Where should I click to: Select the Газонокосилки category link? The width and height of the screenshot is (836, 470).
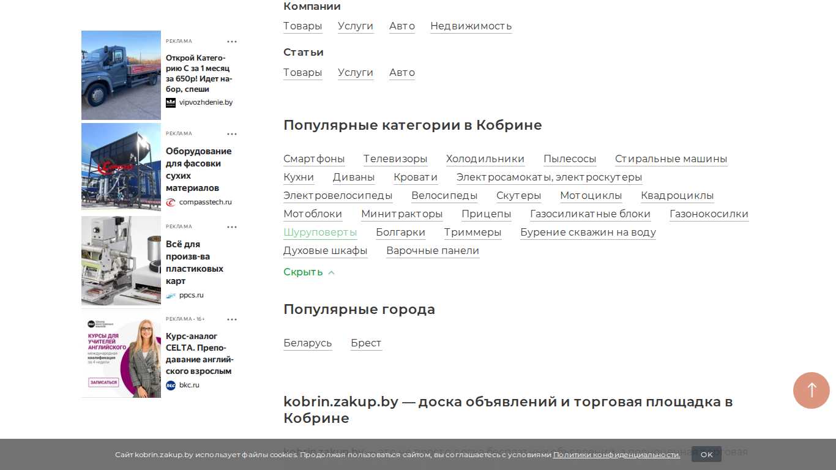coord(709,214)
